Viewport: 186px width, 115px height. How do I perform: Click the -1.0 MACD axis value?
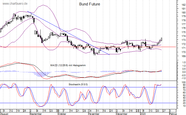(184, 78)
